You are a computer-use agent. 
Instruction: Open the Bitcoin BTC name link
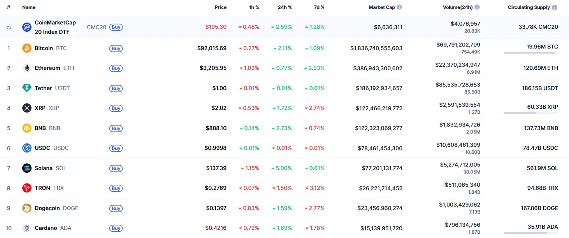pos(43,48)
